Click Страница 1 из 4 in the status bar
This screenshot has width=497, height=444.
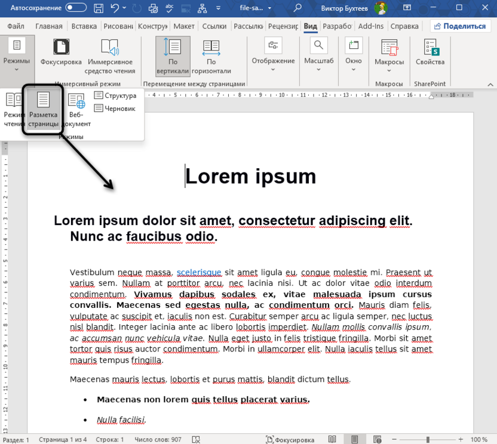pyautogui.click(x=63, y=440)
